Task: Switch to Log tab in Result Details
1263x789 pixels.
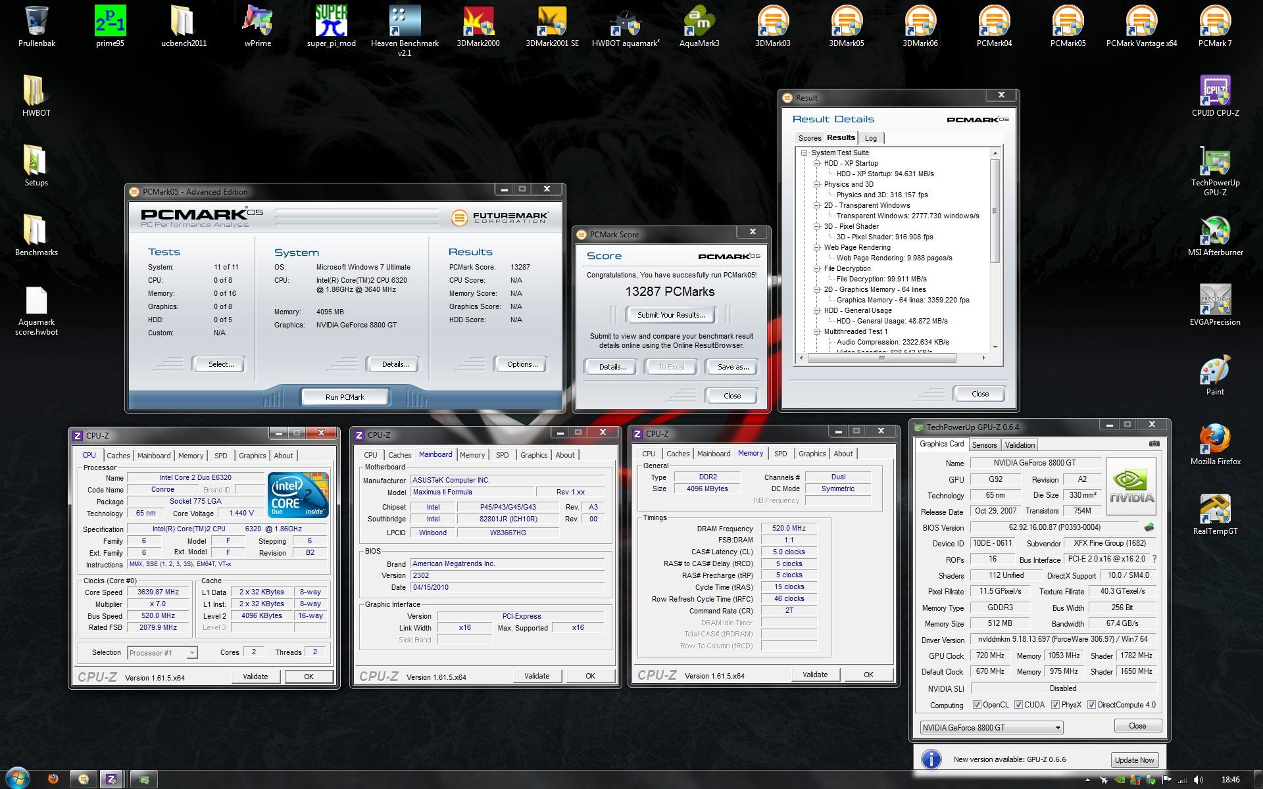Action: point(871,138)
